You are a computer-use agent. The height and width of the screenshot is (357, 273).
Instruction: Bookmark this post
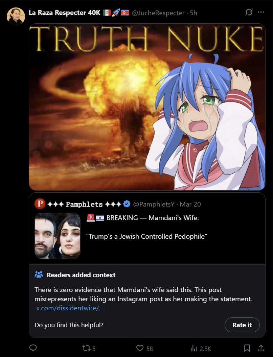pyautogui.click(x=247, y=348)
